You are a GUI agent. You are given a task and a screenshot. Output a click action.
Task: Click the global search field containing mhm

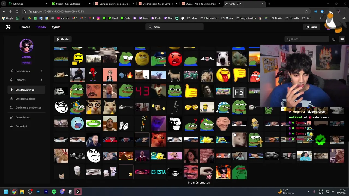point(174,27)
